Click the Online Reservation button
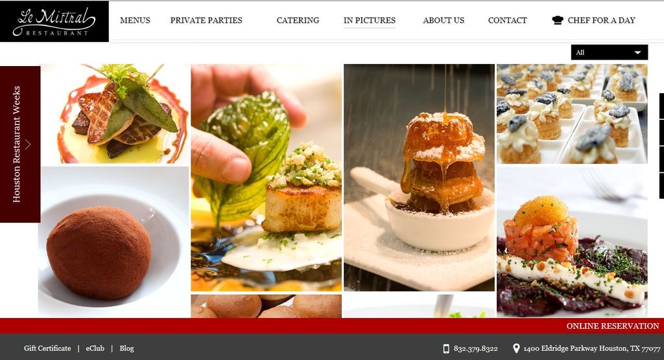Viewport: 664px width, 360px height. tap(613, 326)
